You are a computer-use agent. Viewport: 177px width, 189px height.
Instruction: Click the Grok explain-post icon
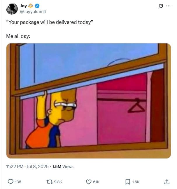161,6
